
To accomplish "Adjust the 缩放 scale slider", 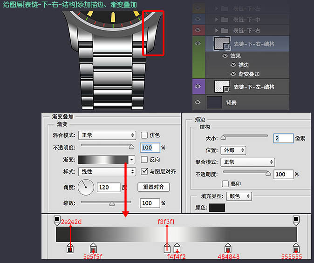I will tap(112, 203).
